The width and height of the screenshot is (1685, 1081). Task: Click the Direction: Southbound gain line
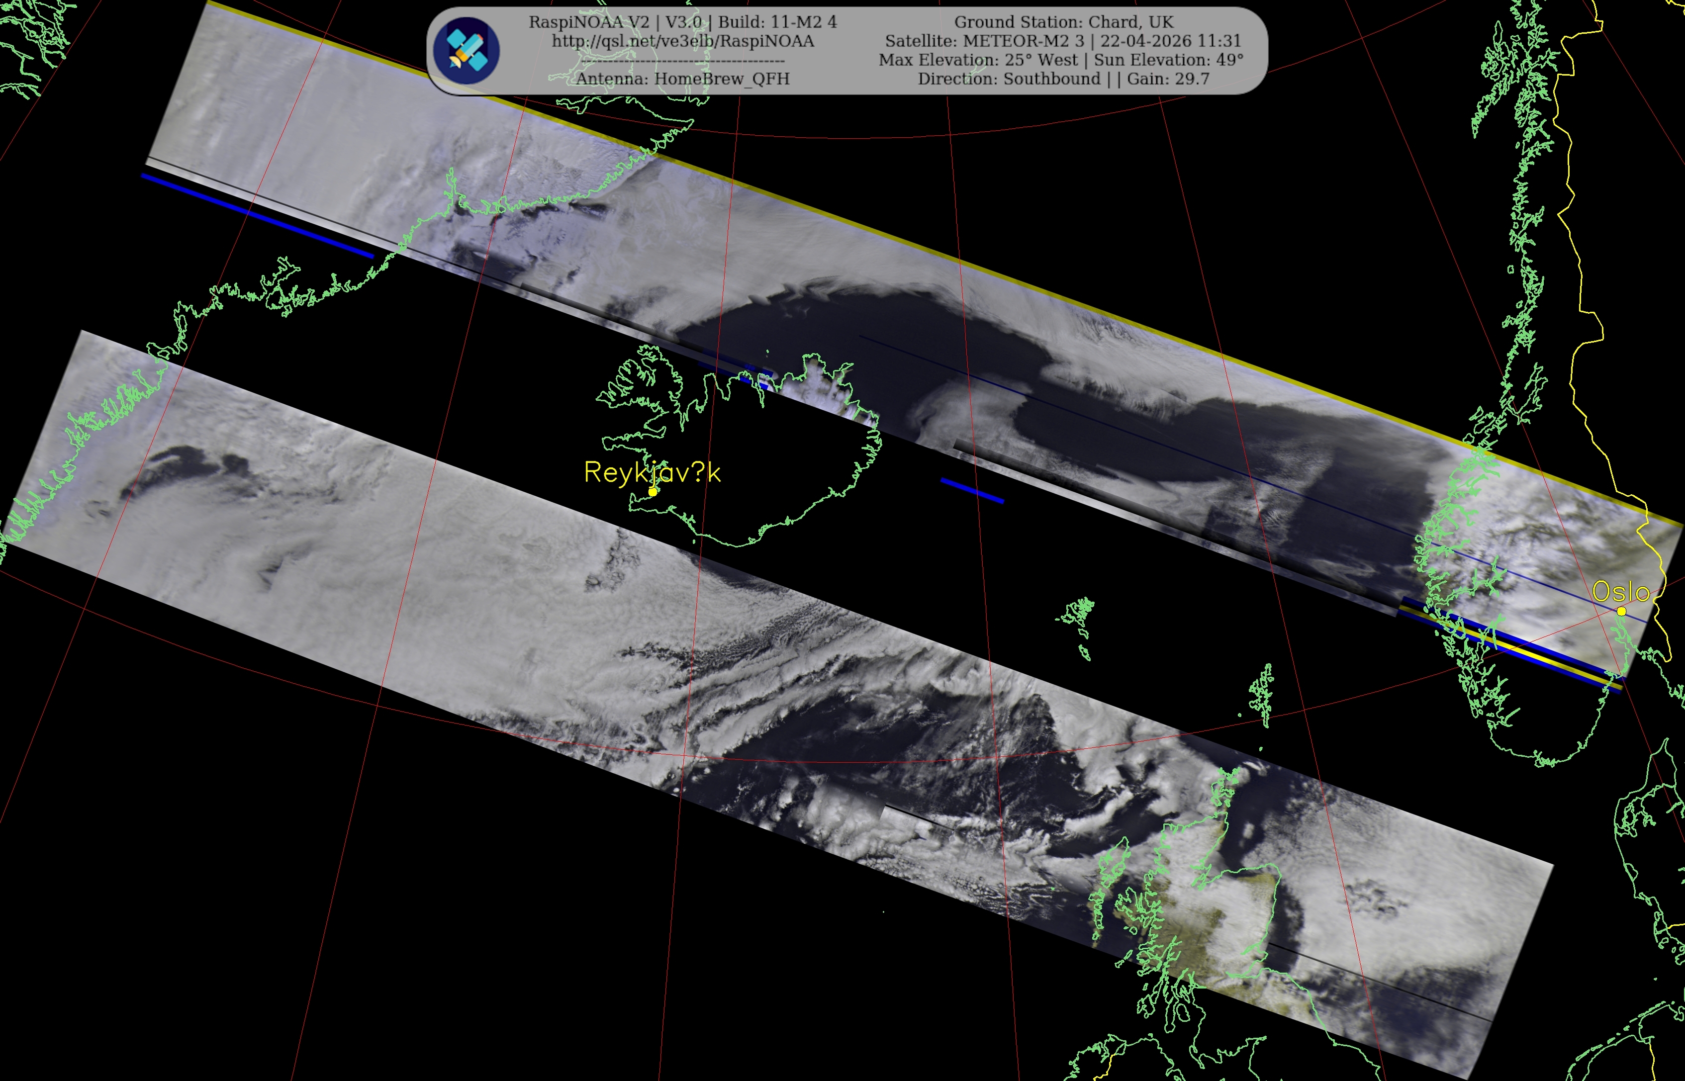(x=1063, y=79)
